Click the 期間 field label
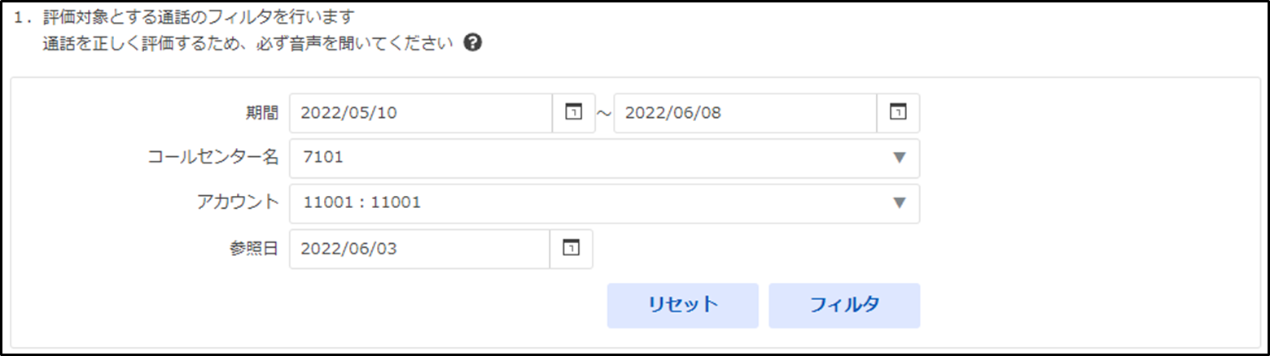This screenshot has width=1270, height=356. (264, 113)
